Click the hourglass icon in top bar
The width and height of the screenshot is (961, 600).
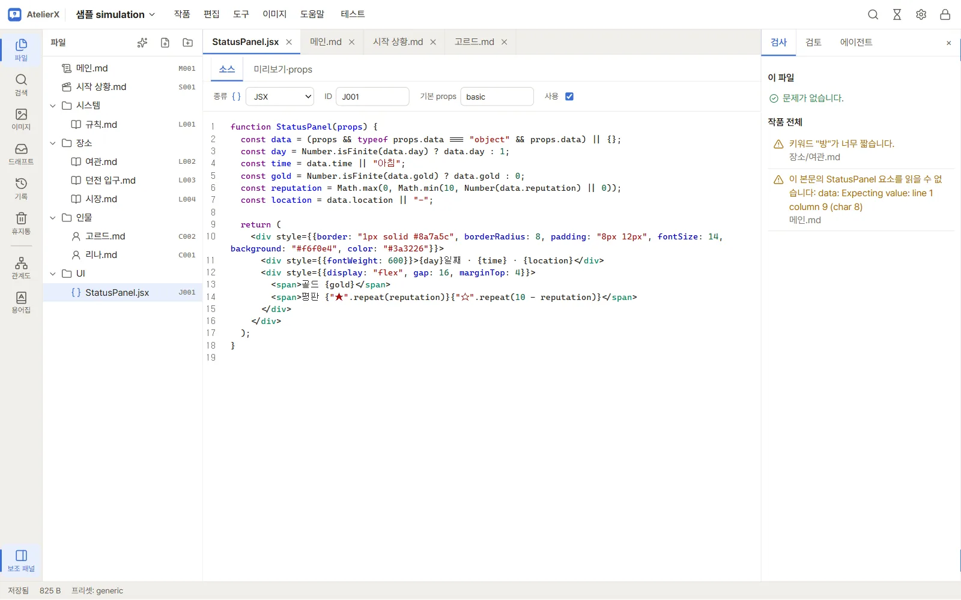(897, 14)
